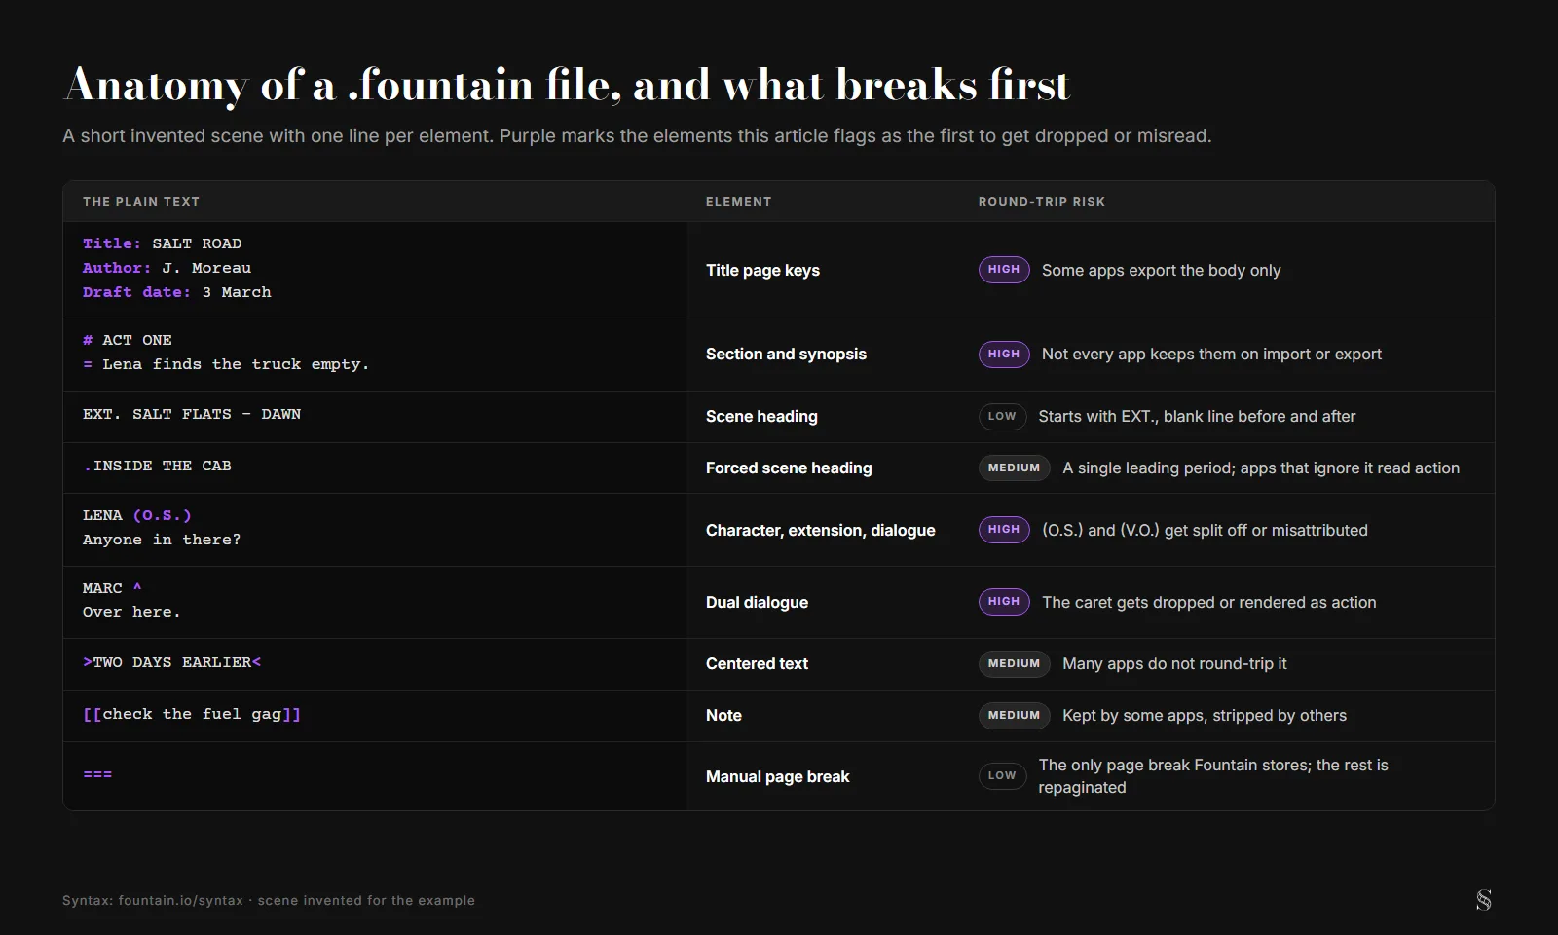
Task: Click the '# ACT ONE' section line
Action: click(128, 340)
